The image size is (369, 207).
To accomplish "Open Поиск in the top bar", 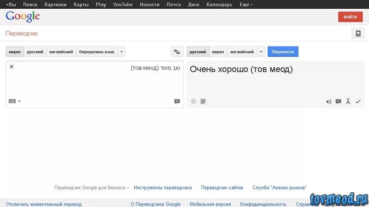I will pyautogui.click(x=30, y=5).
